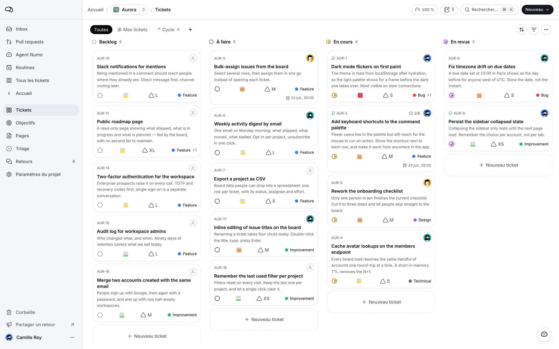
Task: Click Accueil breadcrumb link
Action: tap(95, 10)
